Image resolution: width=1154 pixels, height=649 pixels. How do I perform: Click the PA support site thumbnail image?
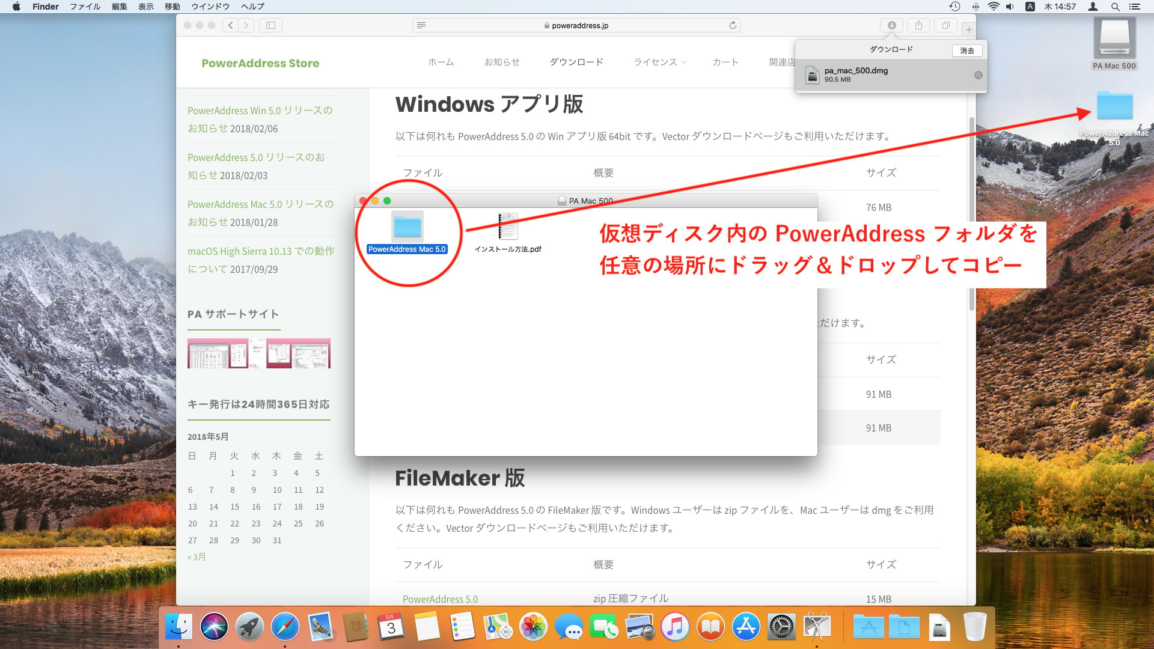(x=258, y=353)
